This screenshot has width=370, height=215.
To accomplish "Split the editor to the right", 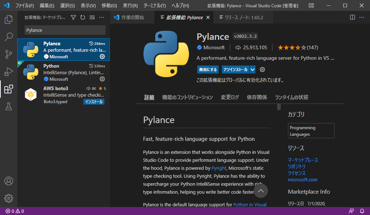I will click(x=352, y=17).
